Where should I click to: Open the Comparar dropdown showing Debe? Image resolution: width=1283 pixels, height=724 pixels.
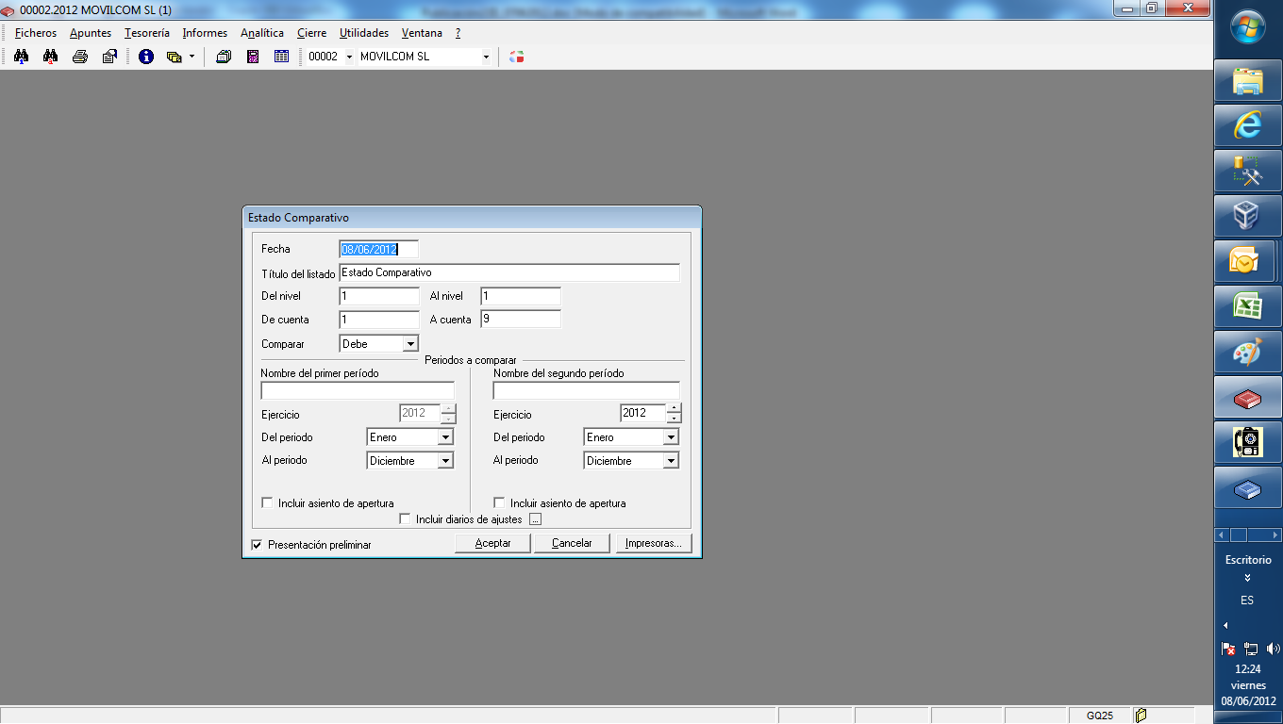pos(410,344)
